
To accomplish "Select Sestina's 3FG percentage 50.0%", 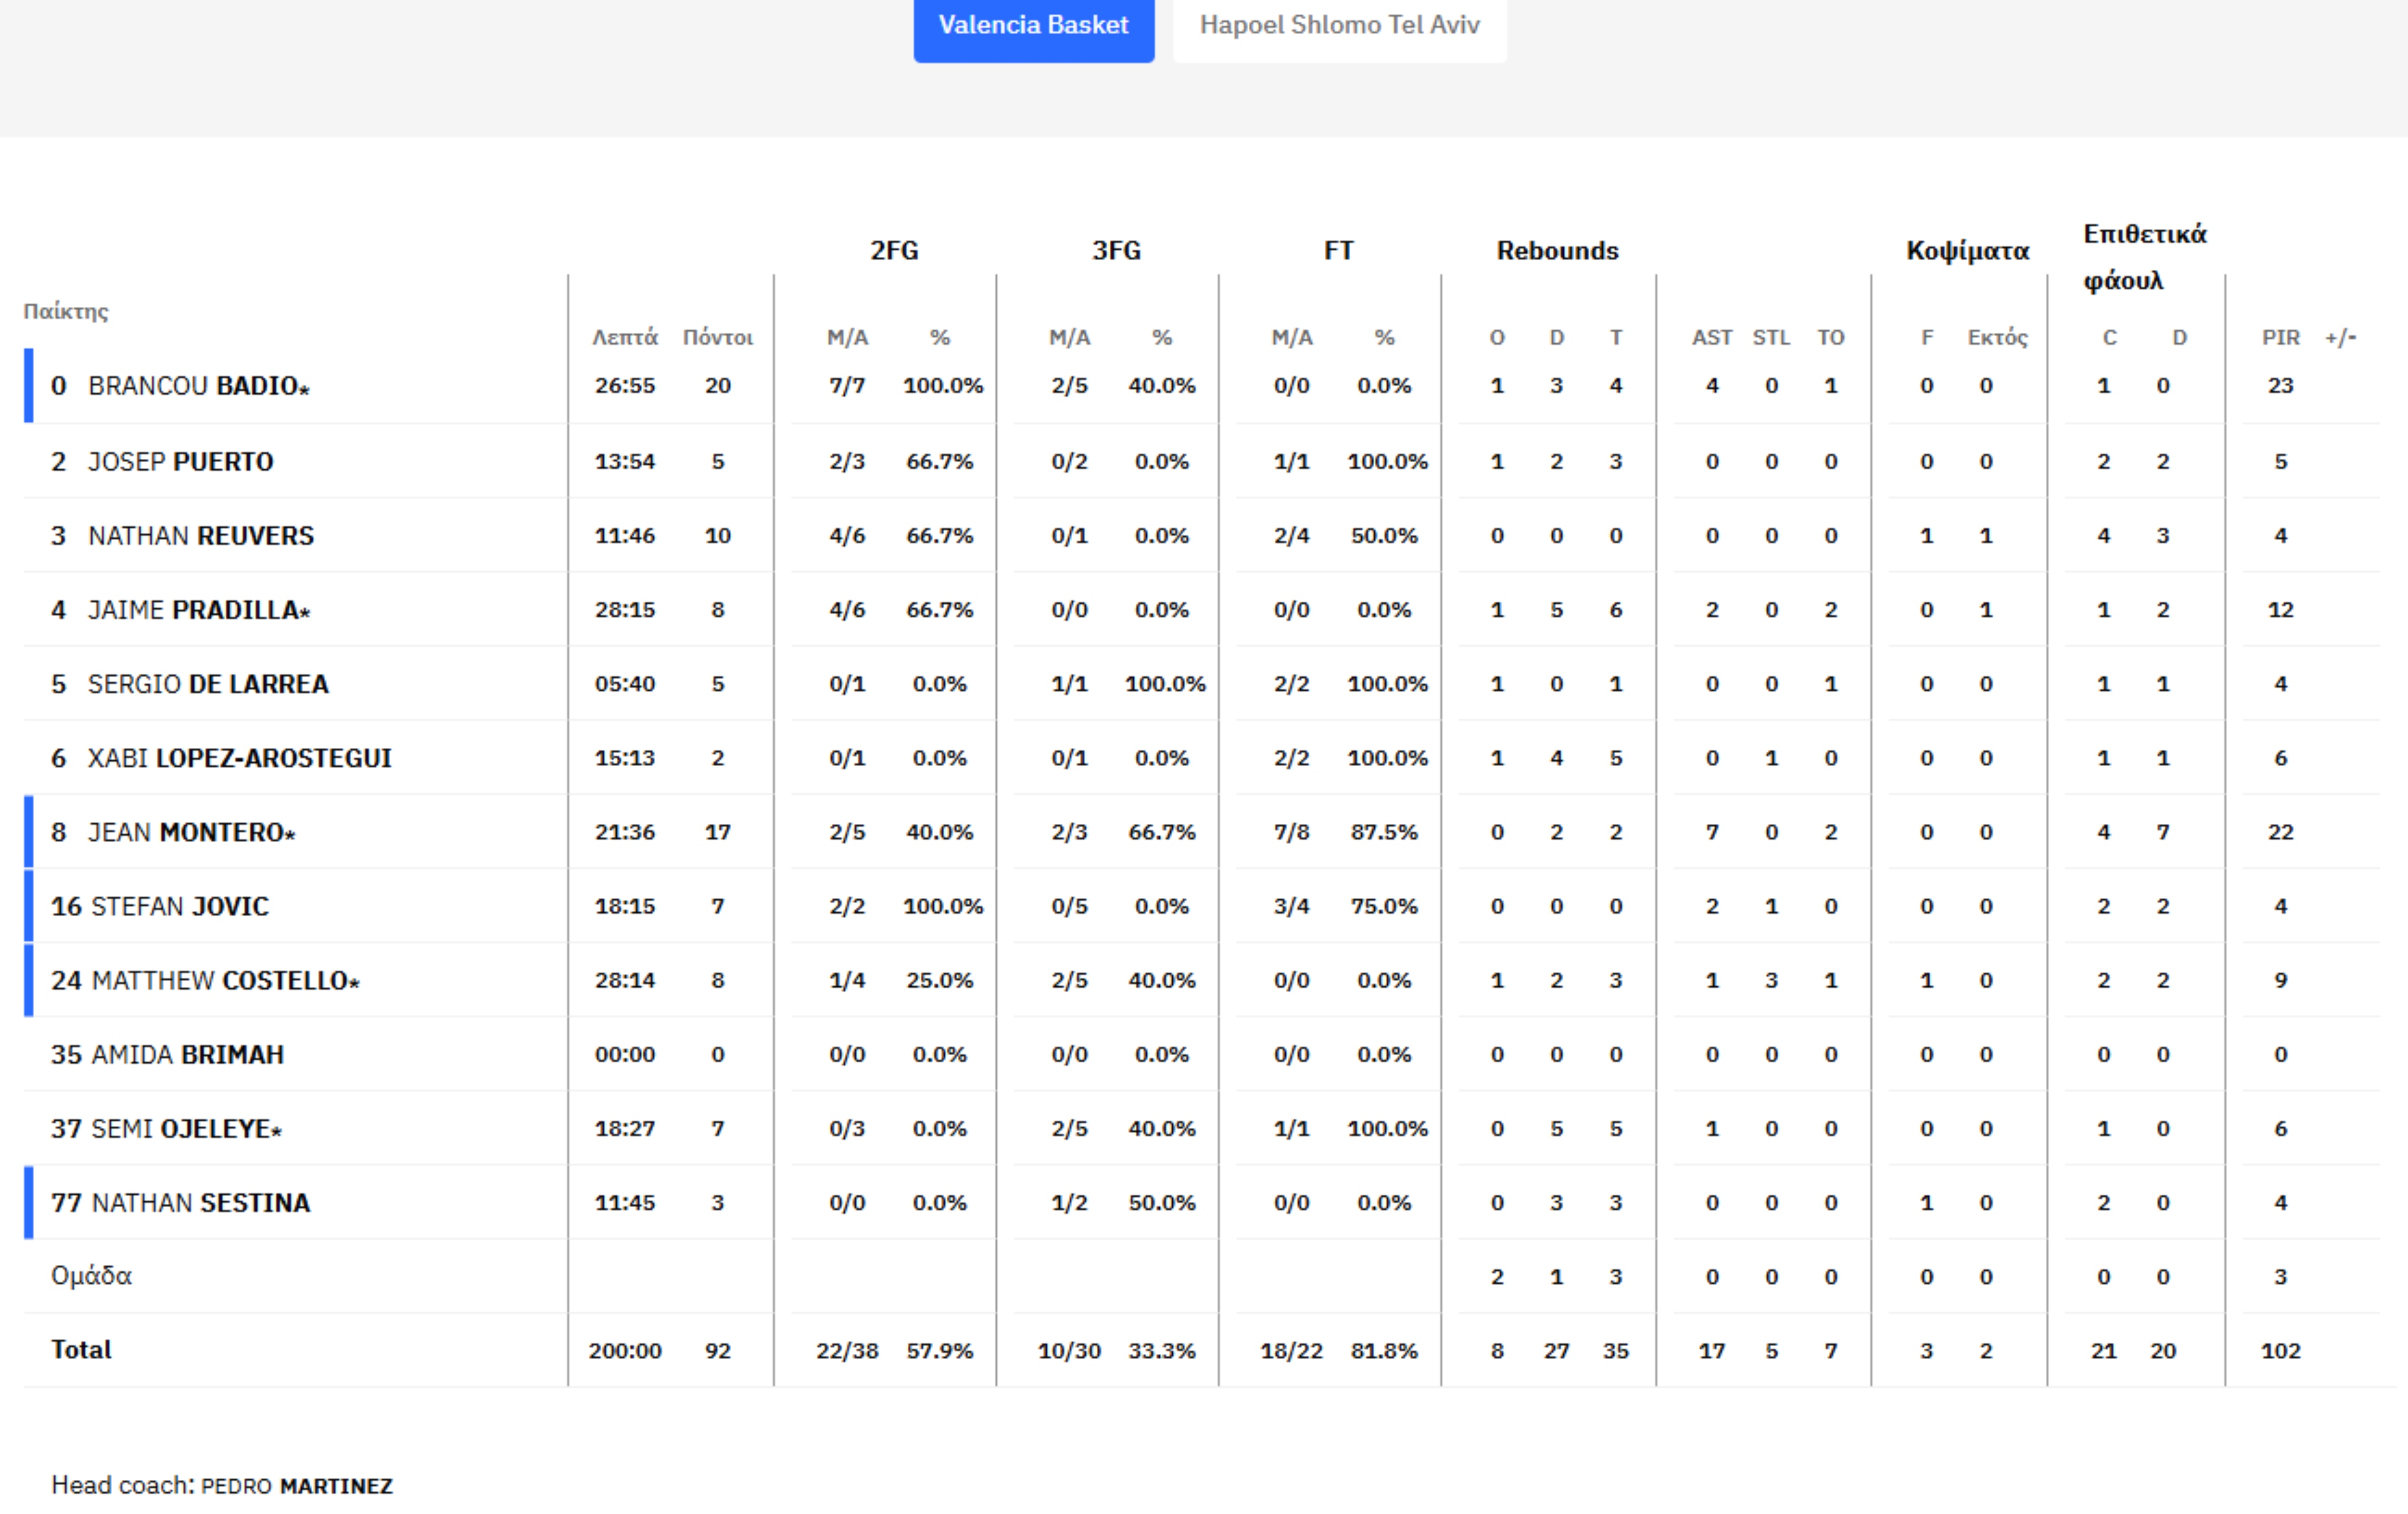I will click(1162, 1202).
